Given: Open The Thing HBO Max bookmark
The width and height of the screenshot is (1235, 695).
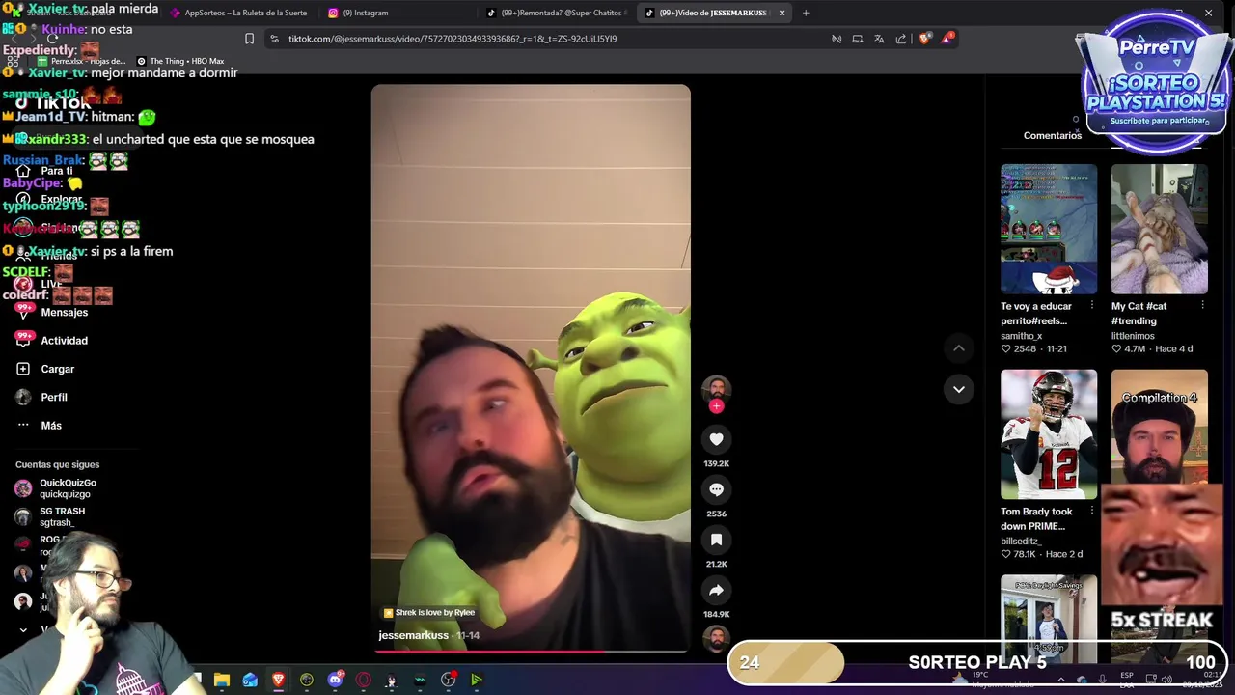Looking at the screenshot, I should (x=180, y=61).
